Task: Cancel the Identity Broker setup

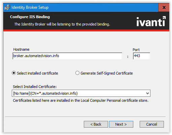Action: click(x=152, y=124)
